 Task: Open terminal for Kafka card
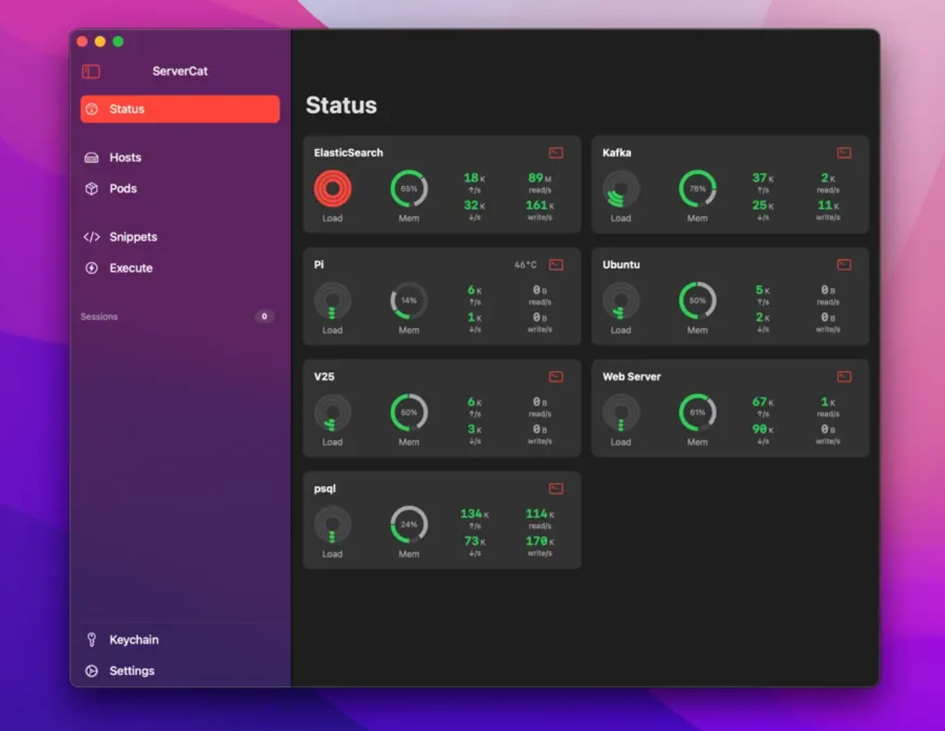(844, 153)
